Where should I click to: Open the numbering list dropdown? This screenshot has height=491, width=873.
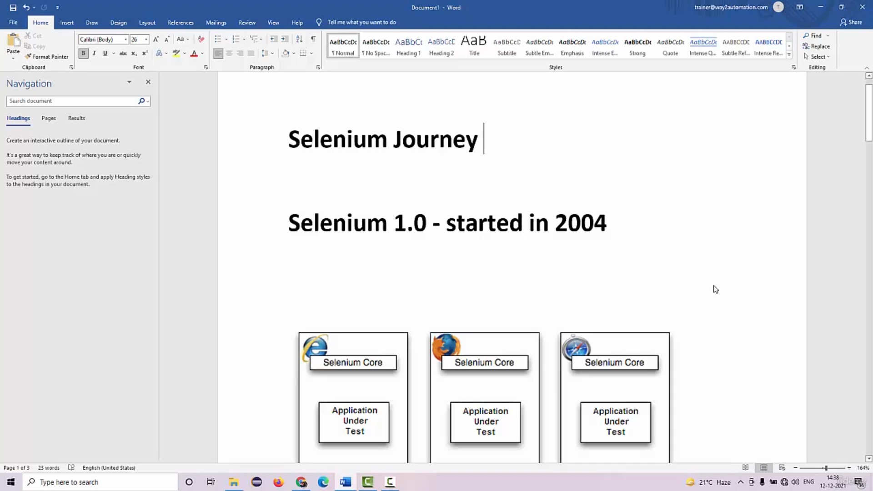tap(244, 40)
